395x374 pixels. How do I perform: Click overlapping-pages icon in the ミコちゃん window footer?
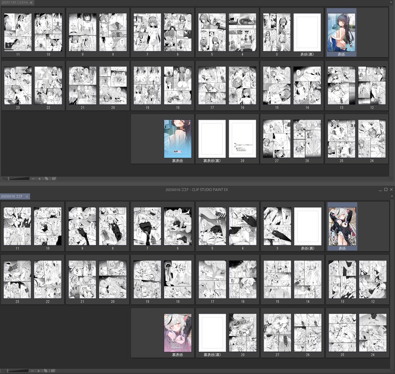pyautogui.click(x=46, y=179)
